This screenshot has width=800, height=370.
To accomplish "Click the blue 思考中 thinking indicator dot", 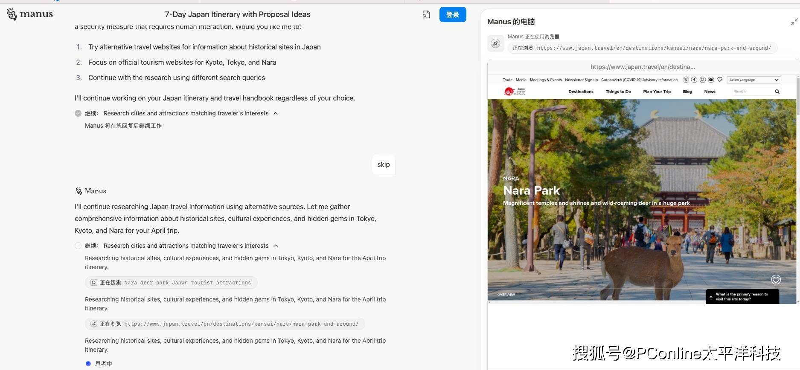I will (x=88, y=364).
